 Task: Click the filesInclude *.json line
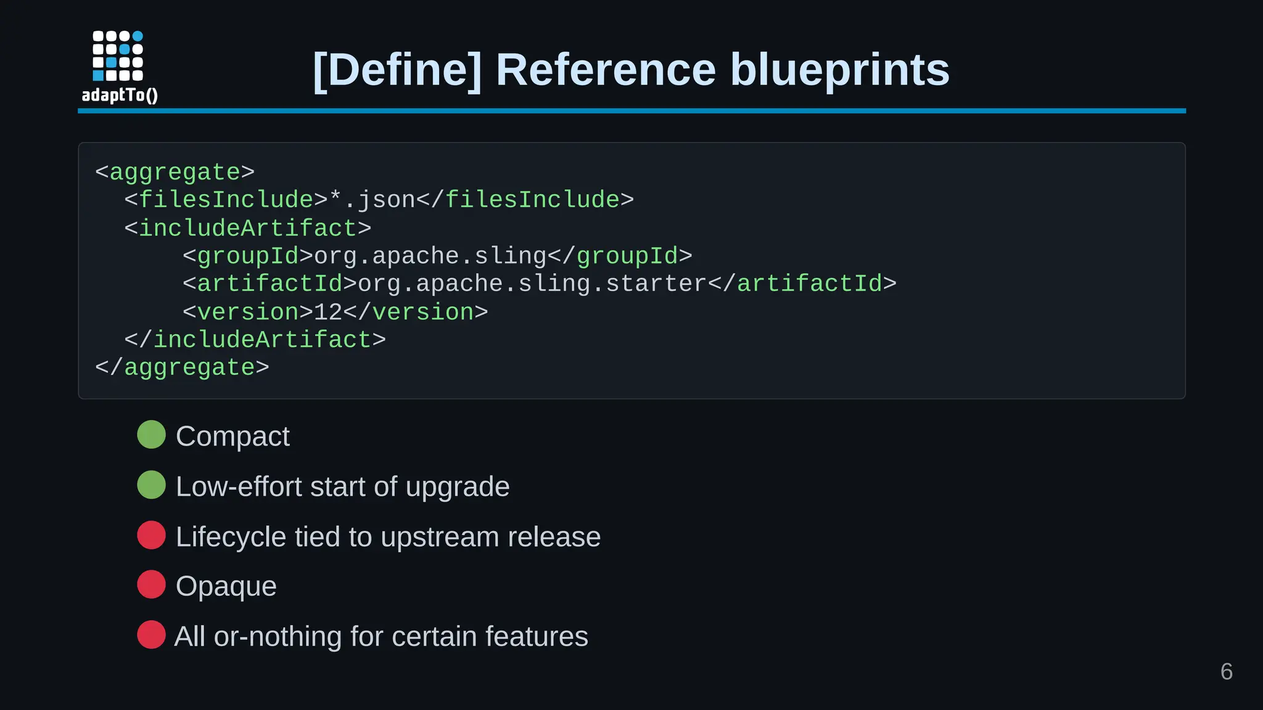pos(379,200)
